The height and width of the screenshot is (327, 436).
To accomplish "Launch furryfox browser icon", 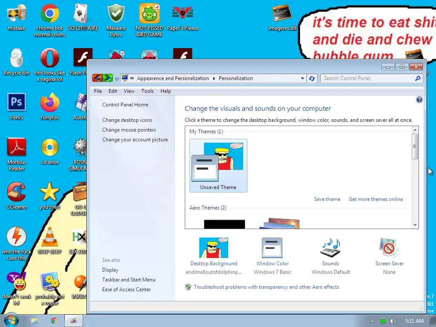I will pyautogui.click(x=49, y=106).
